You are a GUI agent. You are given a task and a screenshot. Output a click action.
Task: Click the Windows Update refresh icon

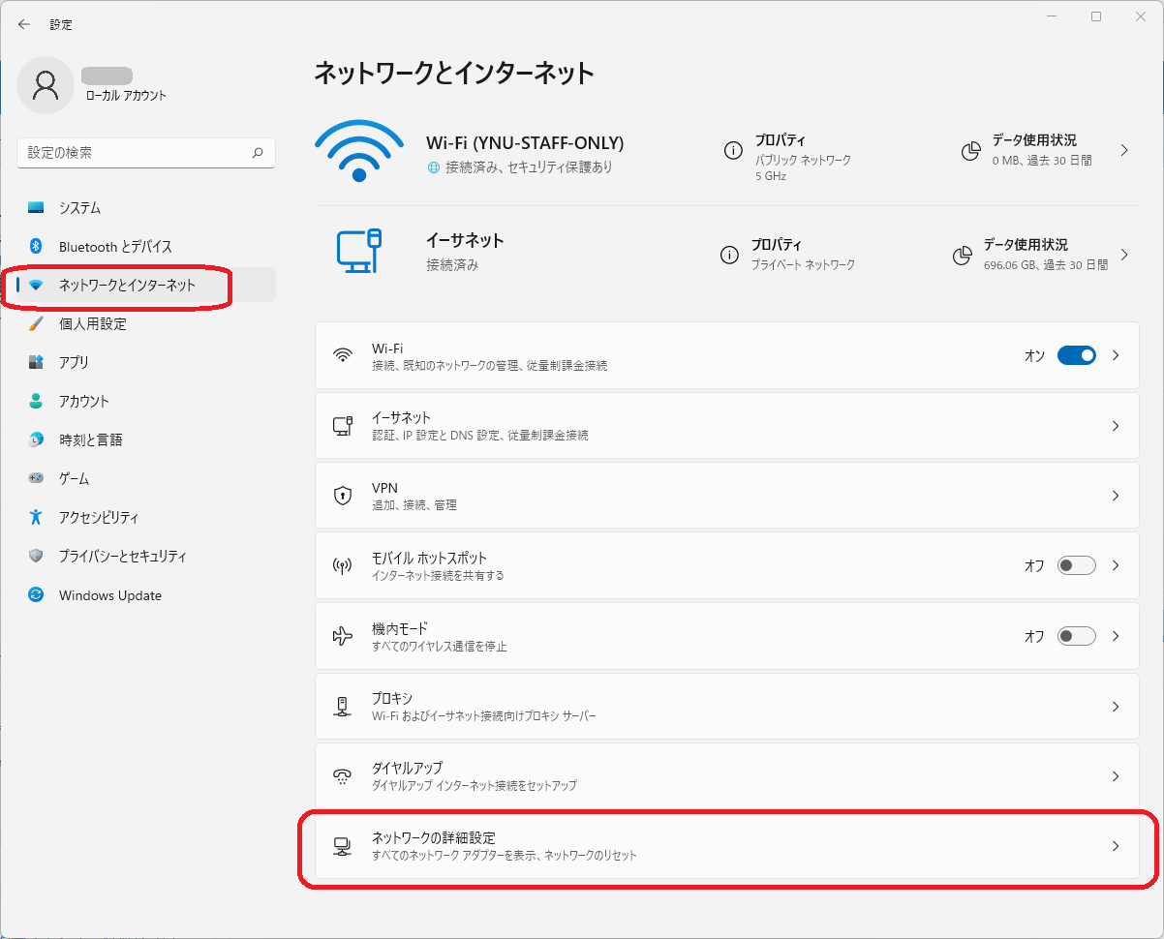pyautogui.click(x=36, y=595)
